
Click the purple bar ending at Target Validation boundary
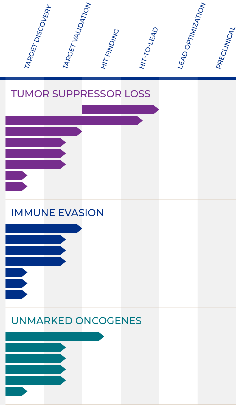click(44, 132)
